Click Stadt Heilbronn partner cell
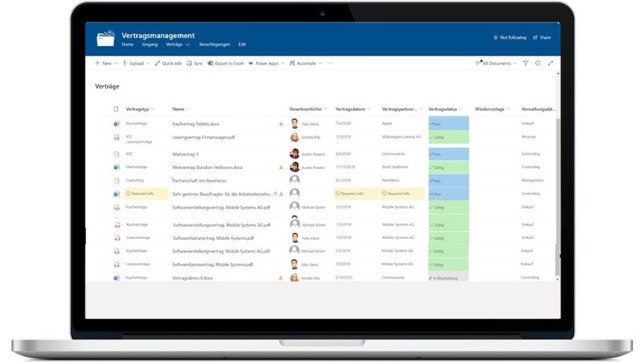This screenshot has width=644, height=362. [x=394, y=167]
